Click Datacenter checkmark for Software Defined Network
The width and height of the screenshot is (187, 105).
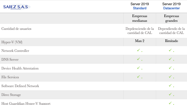(170, 85)
